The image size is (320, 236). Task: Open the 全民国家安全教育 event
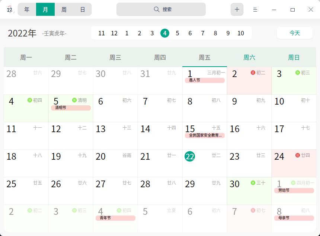pyautogui.click(x=205, y=135)
